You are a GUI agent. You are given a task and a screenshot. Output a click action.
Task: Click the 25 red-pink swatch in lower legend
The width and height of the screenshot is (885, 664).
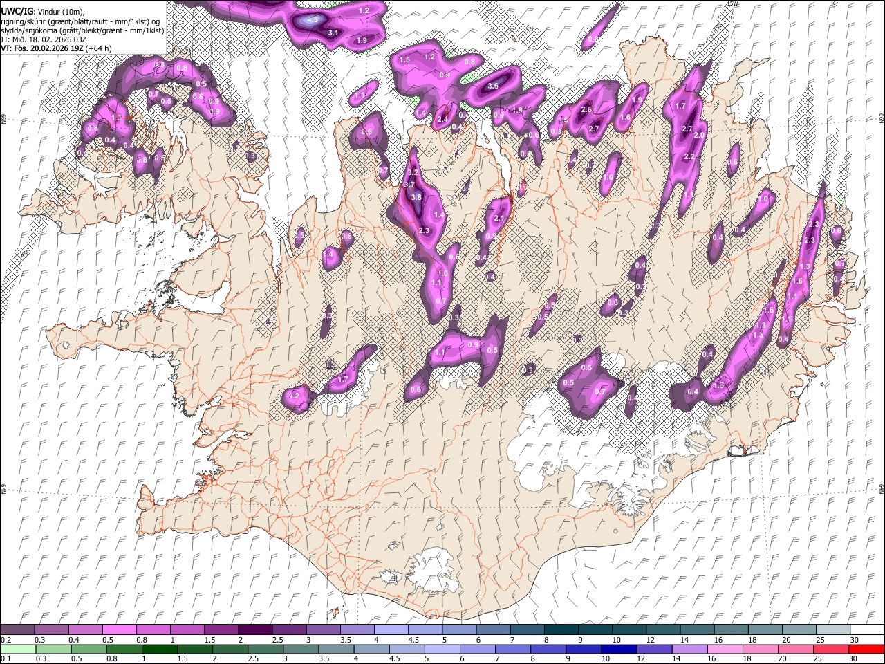(831, 649)
